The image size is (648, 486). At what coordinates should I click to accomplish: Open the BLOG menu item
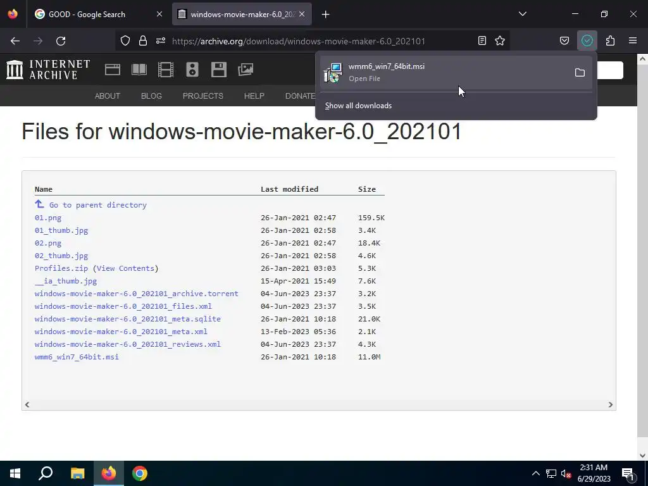click(x=151, y=96)
